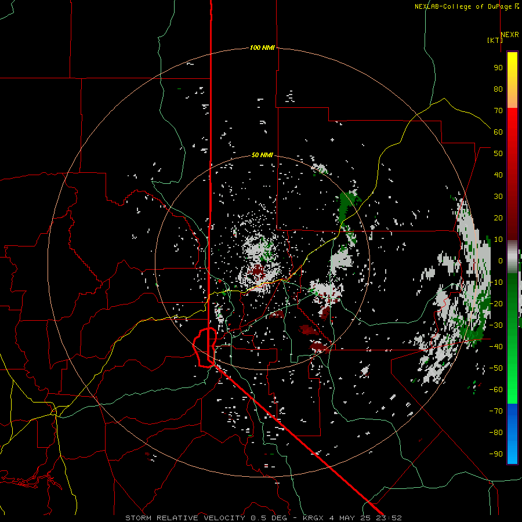This screenshot has height=522, width=522.
Task: Click the -10 value on the velocity scale
Action: coord(496,282)
